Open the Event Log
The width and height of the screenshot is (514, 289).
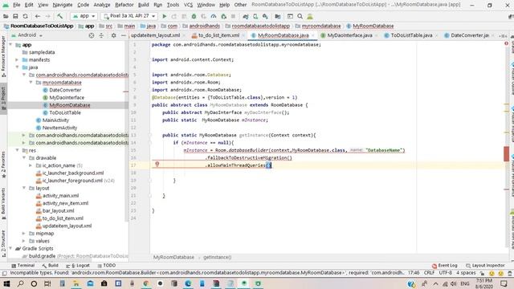tap(444, 266)
